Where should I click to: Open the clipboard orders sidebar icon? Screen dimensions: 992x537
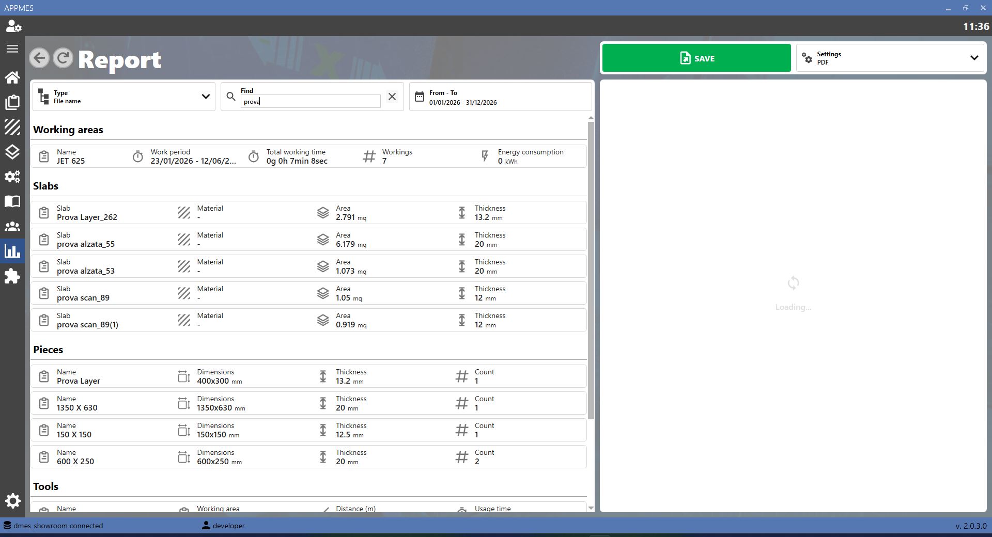12,102
